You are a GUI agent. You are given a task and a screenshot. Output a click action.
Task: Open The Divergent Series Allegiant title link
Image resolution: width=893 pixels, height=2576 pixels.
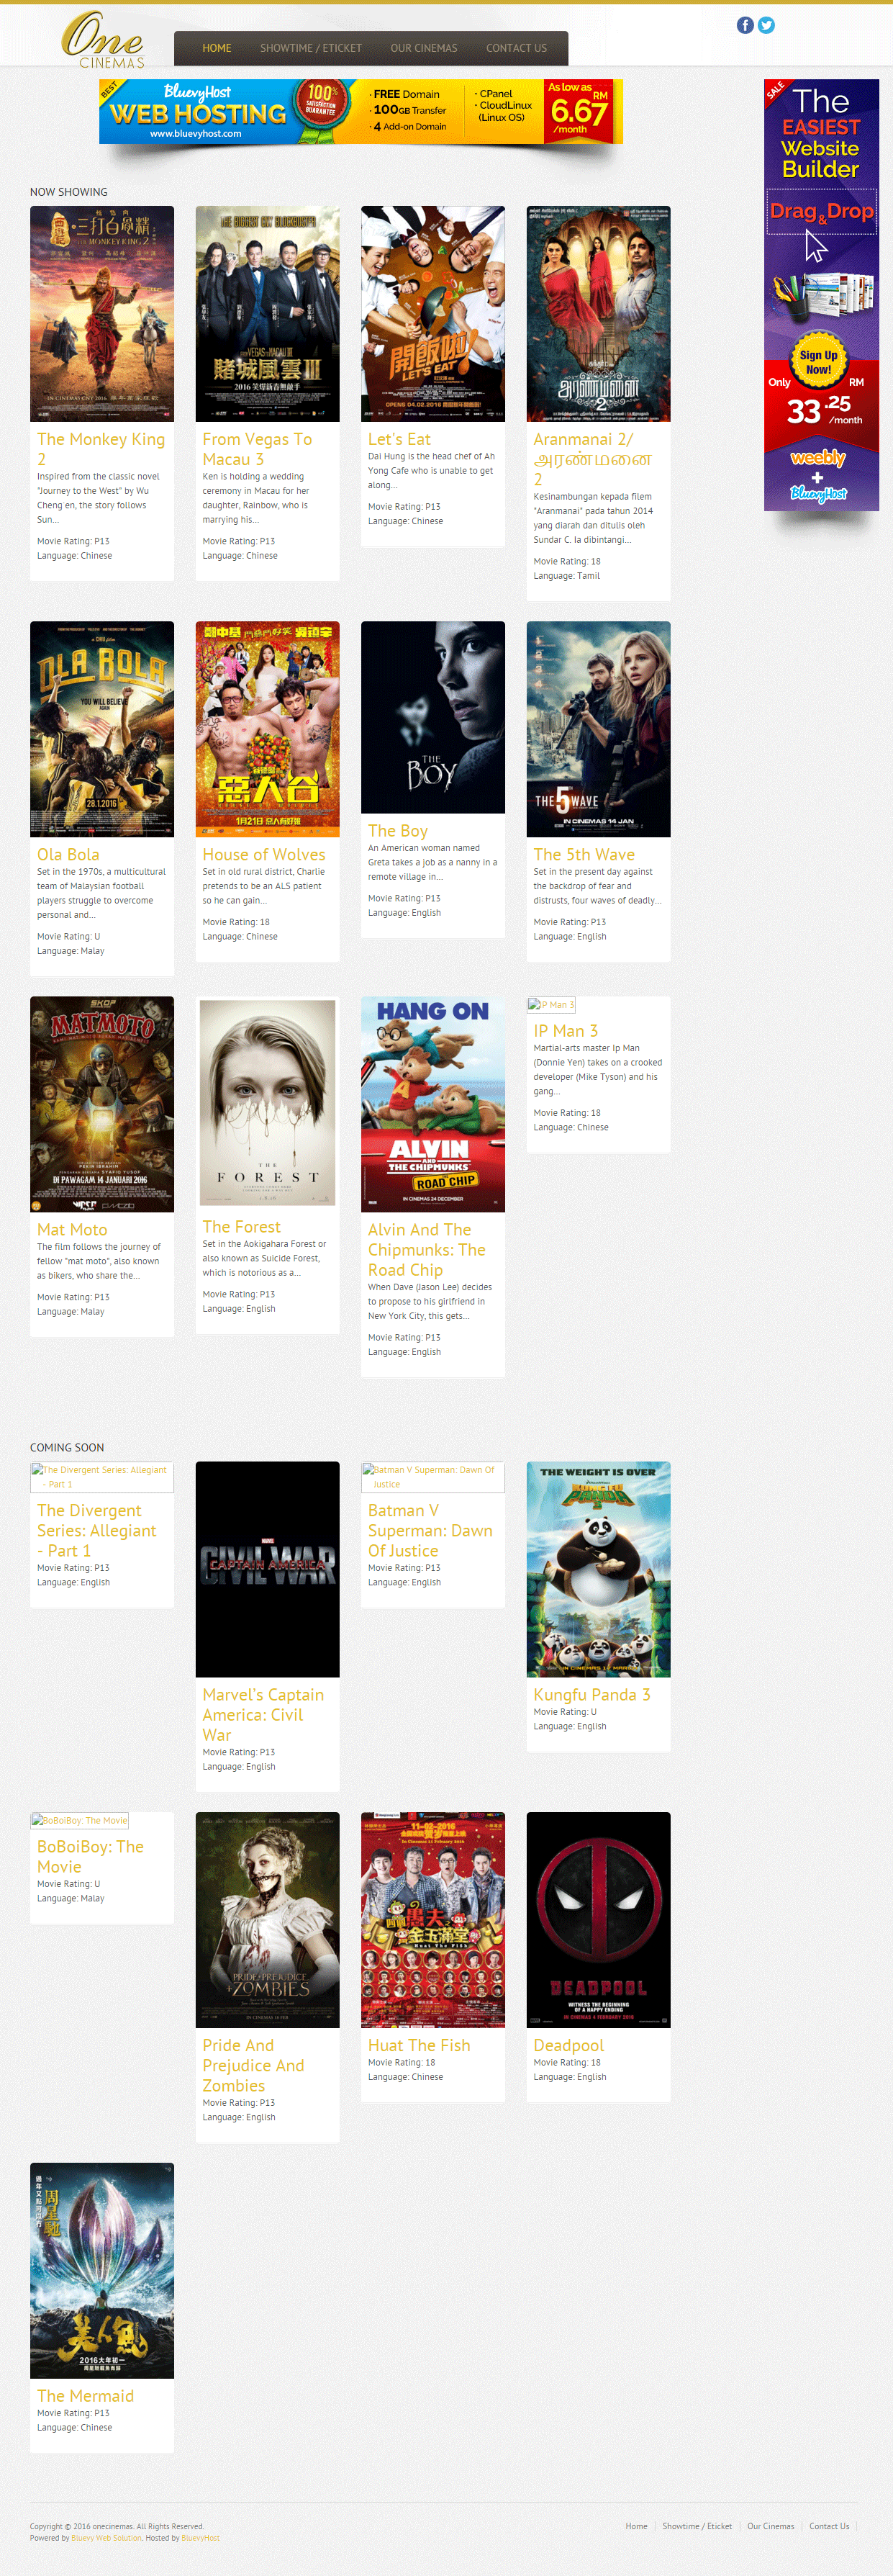(x=97, y=1530)
